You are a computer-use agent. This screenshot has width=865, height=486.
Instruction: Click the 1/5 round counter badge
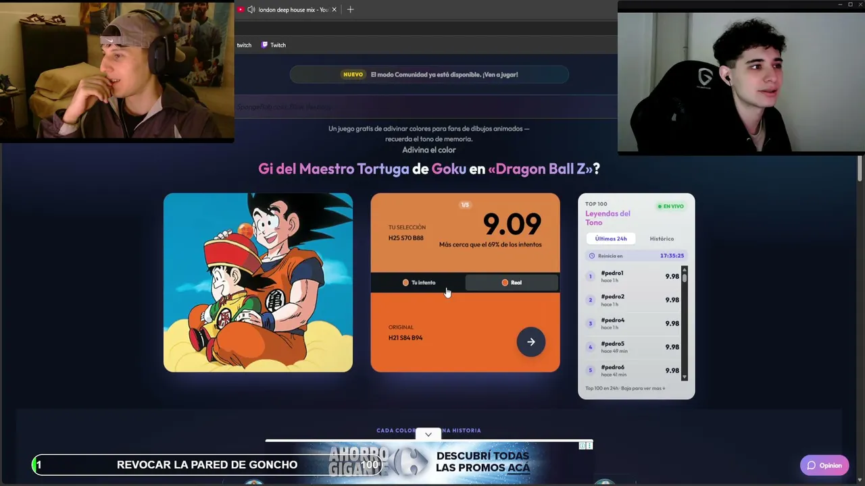465,205
